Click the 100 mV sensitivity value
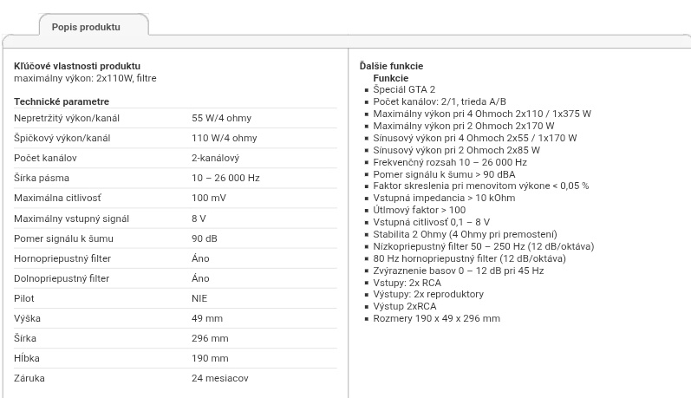Image resolution: width=691 pixels, height=398 pixels. (x=210, y=198)
